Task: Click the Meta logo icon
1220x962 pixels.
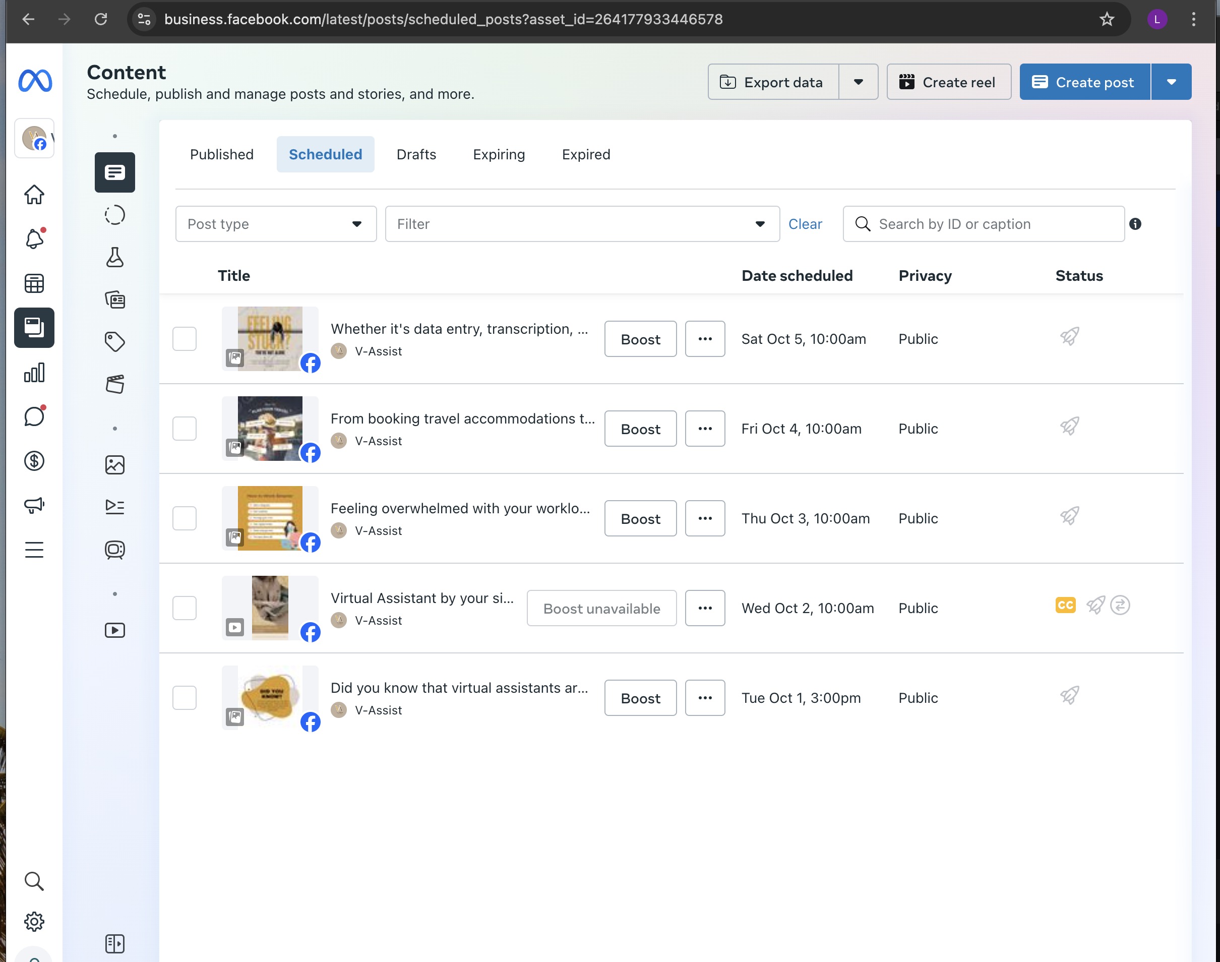Action: pyautogui.click(x=35, y=81)
